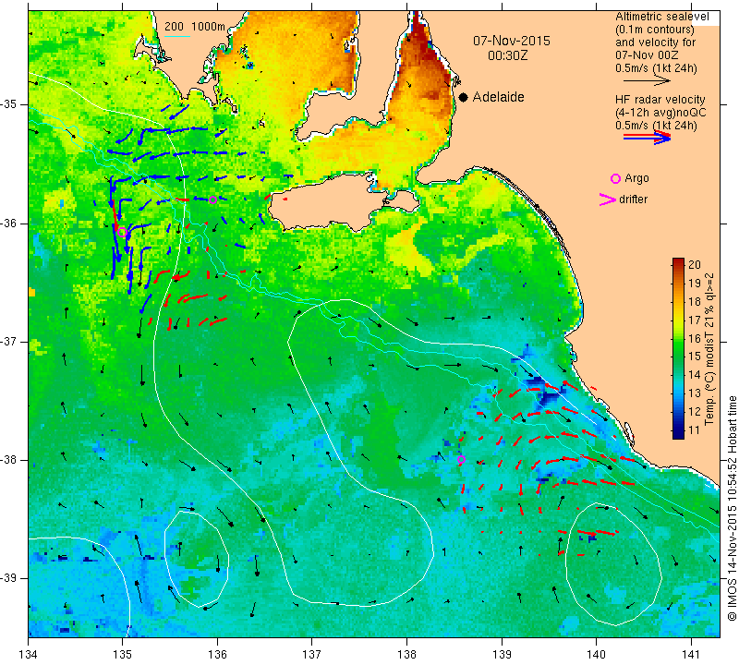Click longitude axis label 134
Viewport: 739px width, 665px height.
29,655
